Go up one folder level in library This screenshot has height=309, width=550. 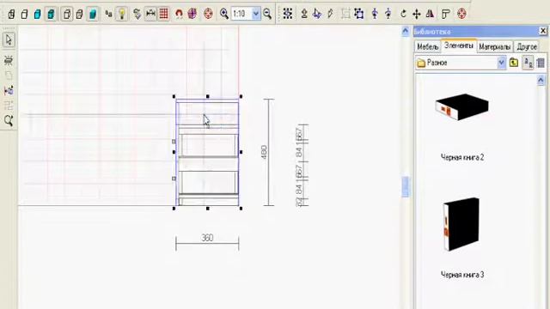(x=514, y=63)
